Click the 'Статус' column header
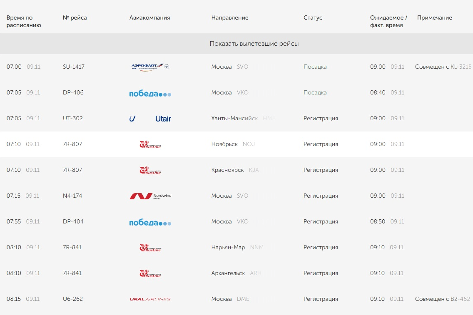 coord(313,17)
